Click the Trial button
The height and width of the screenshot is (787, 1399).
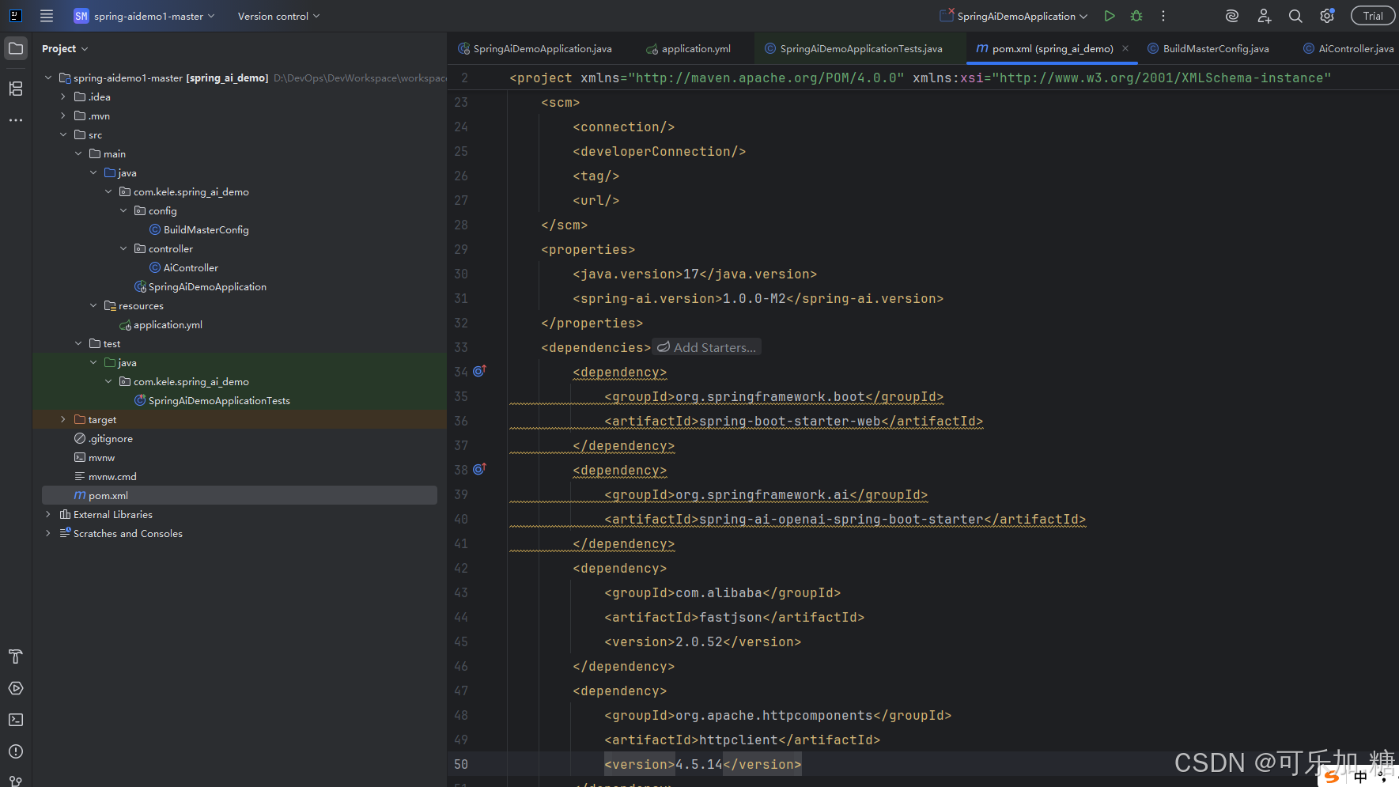pyautogui.click(x=1373, y=16)
